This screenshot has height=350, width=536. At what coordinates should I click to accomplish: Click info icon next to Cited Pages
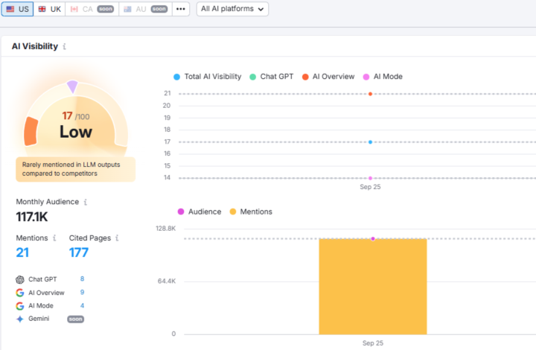117,238
